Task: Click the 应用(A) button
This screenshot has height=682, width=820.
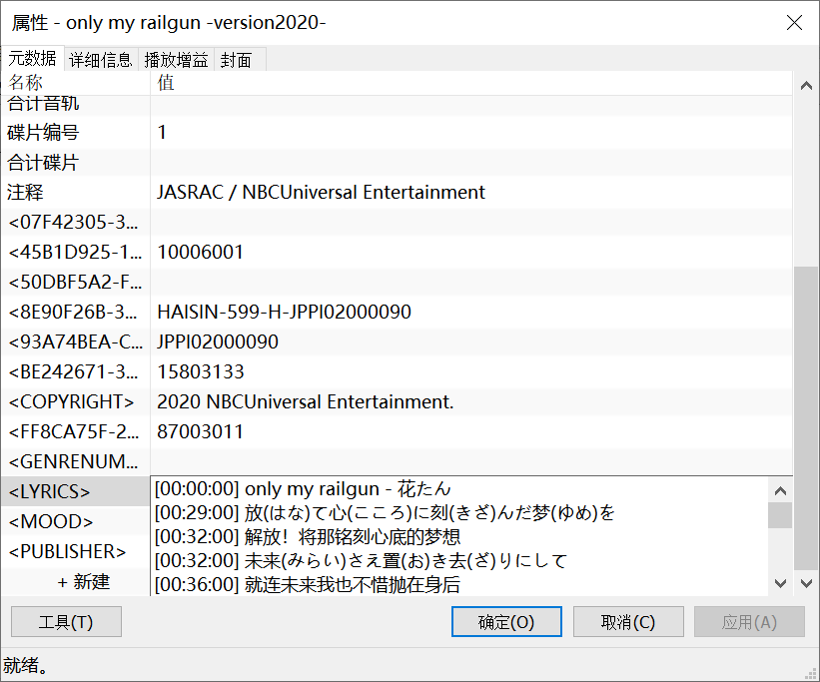Action: tap(749, 622)
